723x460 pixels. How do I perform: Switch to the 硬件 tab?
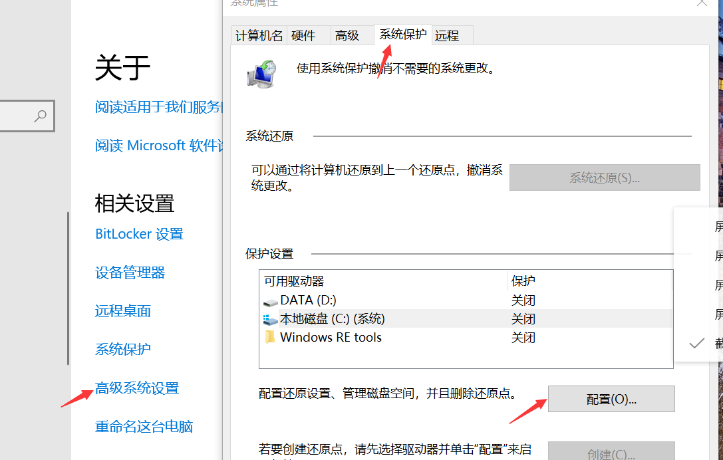308,35
